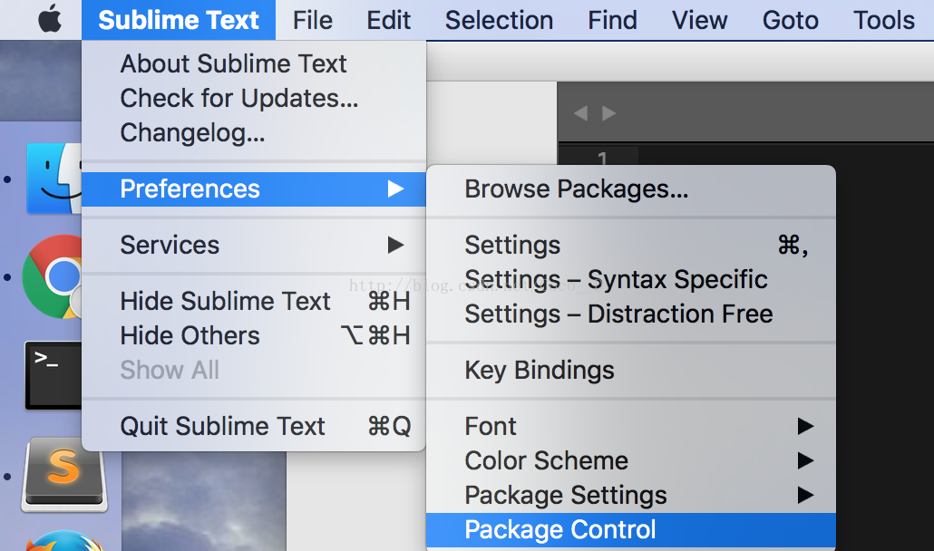Click line number 1 in the editor gutter

point(602,159)
